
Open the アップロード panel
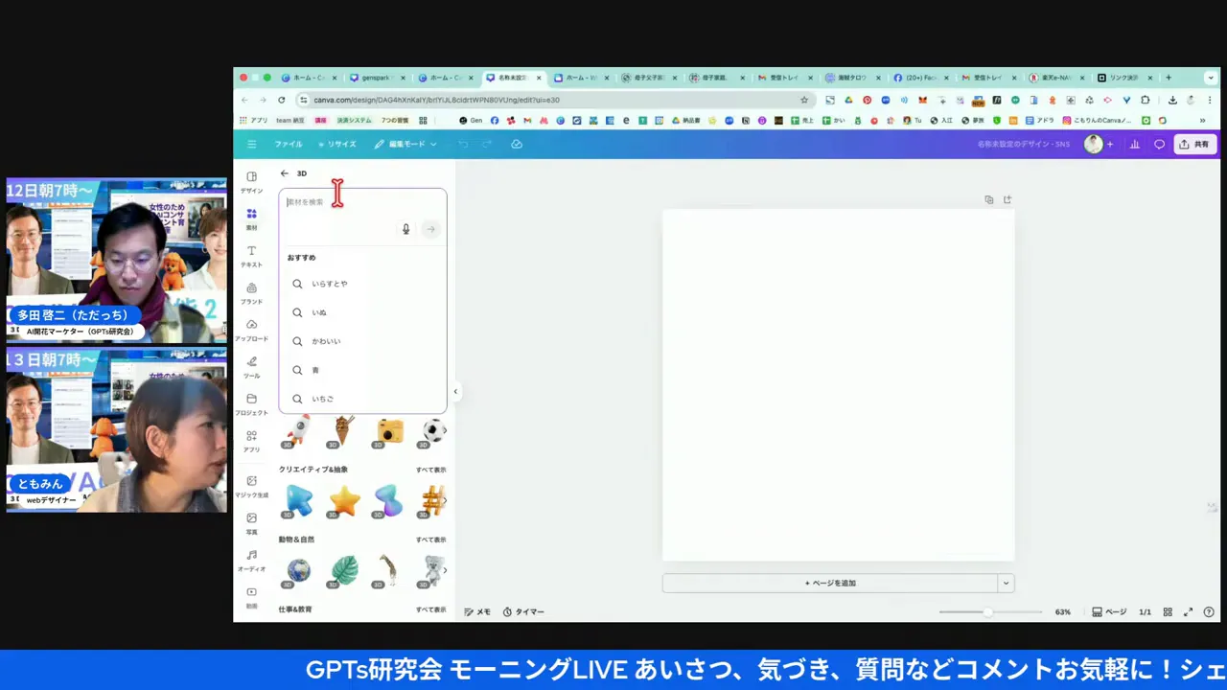(251, 330)
